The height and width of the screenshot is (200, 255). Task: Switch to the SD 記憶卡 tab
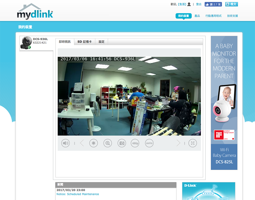point(84,42)
